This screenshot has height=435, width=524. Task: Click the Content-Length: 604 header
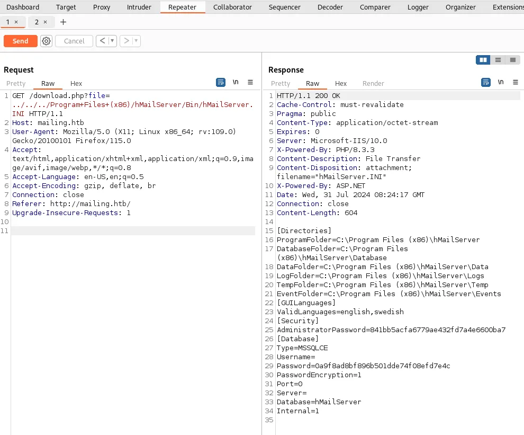pyautogui.click(x=317, y=213)
